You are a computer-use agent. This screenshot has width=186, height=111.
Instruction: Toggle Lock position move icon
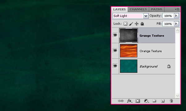[x=136, y=24]
